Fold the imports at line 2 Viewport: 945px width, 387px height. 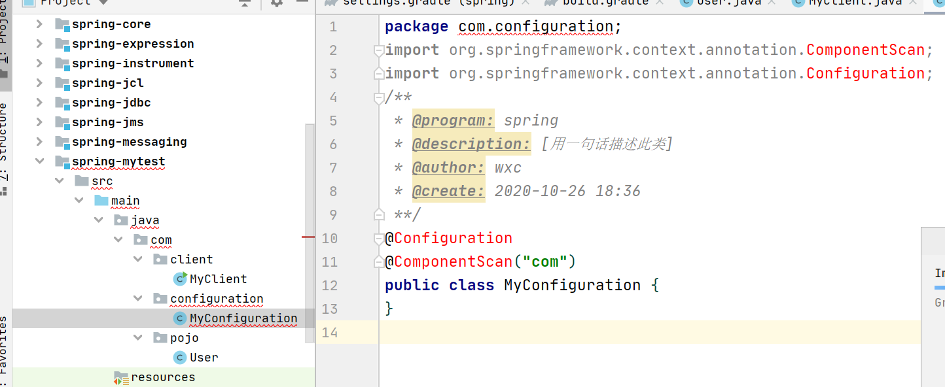(378, 50)
